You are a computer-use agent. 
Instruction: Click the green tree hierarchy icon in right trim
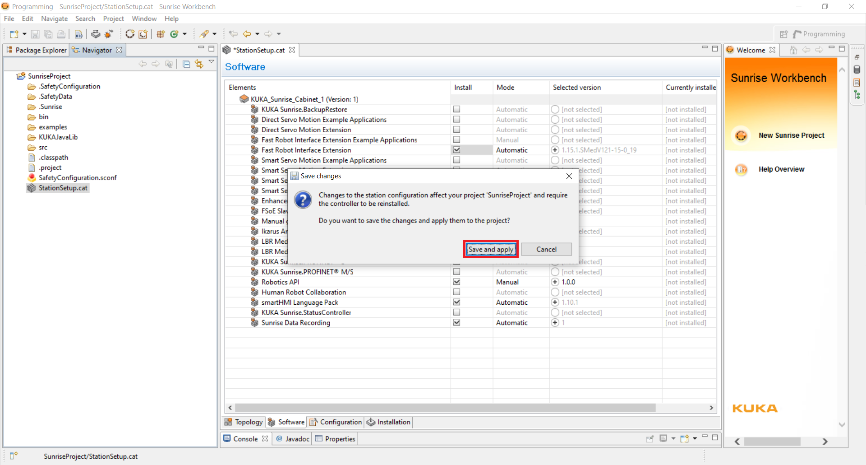tap(857, 95)
